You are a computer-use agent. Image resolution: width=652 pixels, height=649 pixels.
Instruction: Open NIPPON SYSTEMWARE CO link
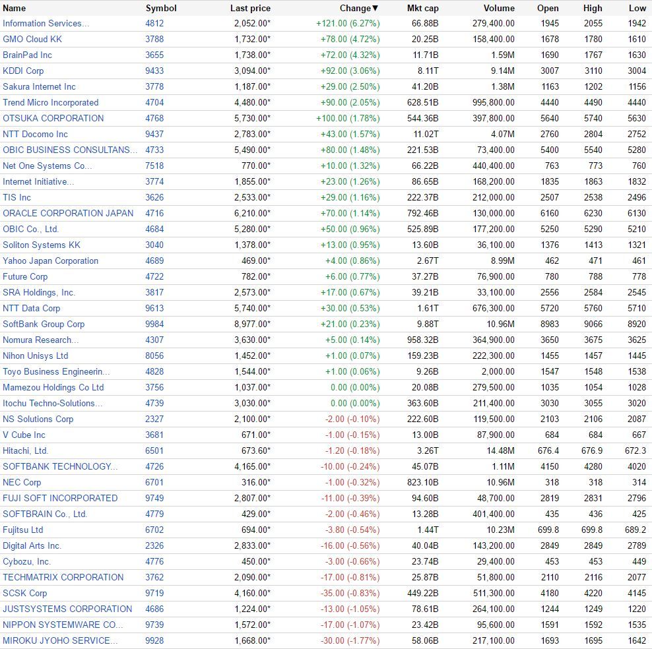click(63, 625)
